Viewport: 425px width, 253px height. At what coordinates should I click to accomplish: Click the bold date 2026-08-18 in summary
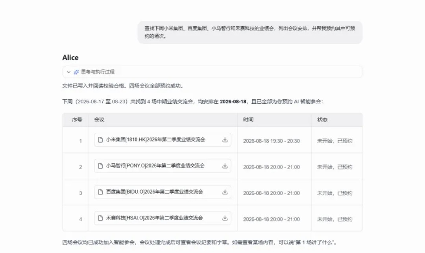tap(233, 102)
